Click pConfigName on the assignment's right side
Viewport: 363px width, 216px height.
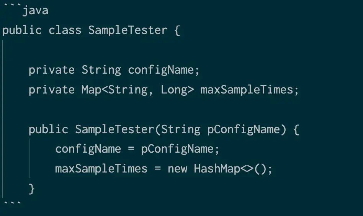click(x=177, y=149)
